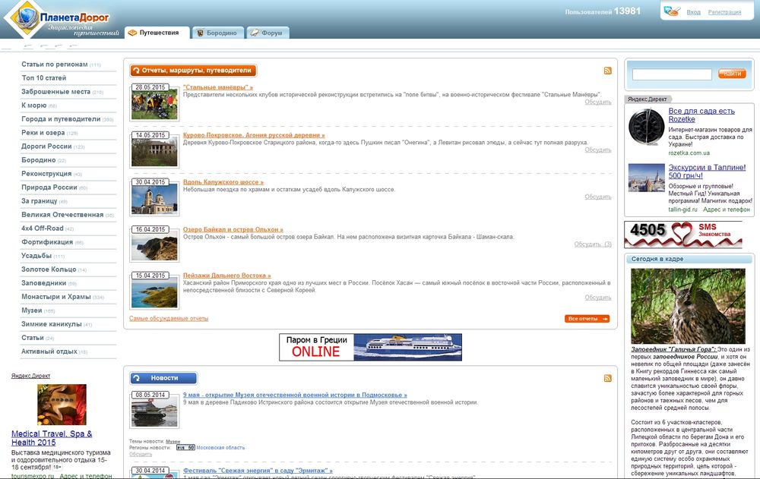Click Обсудить under Стальные манёвры article
The width and height of the screenshot is (760, 479).
[597, 102]
